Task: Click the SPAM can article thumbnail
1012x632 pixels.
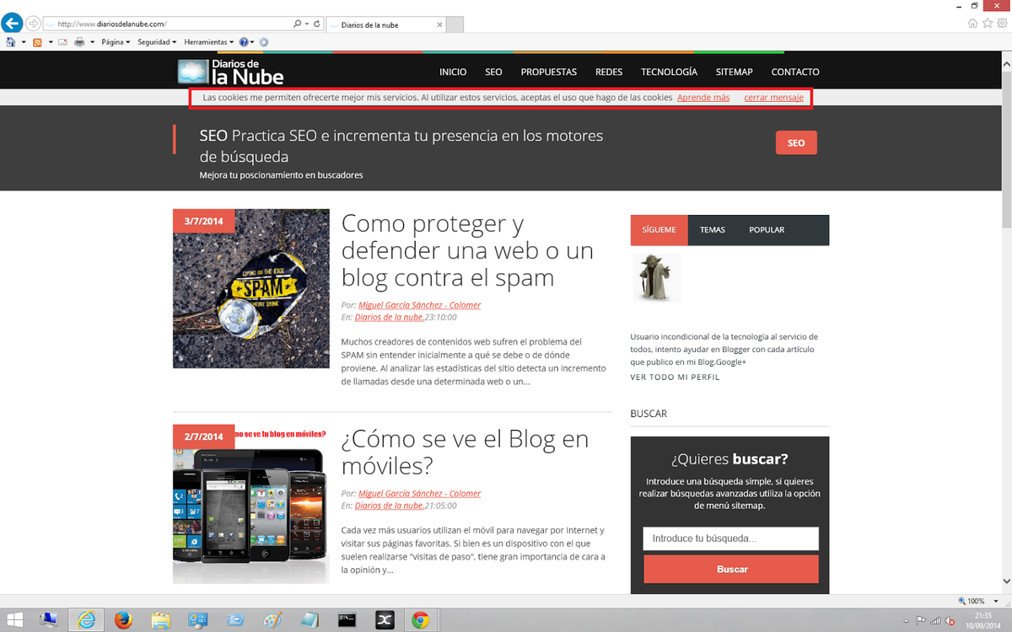Action: click(x=250, y=289)
